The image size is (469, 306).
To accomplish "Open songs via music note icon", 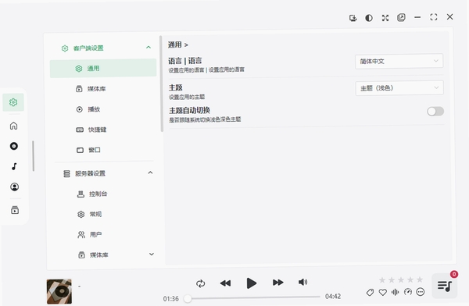I will 14,166.
